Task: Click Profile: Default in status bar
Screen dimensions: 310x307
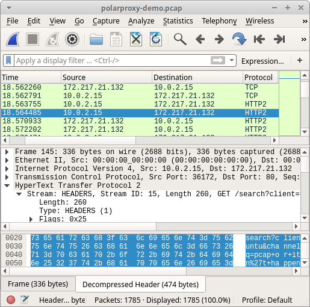Action: (267, 300)
